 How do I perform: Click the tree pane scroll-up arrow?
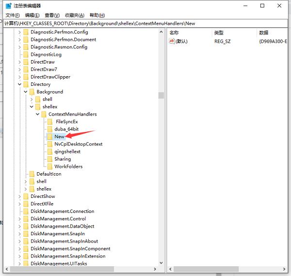[x=161, y=32]
